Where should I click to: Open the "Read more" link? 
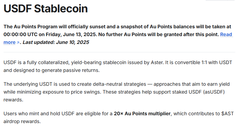click(226, 34)
